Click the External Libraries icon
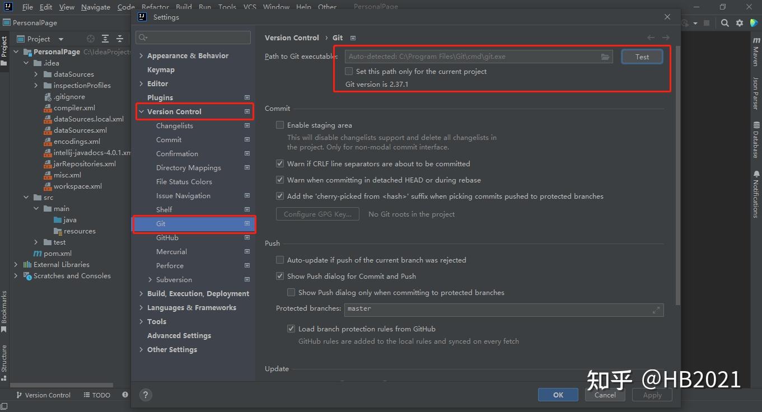The image size is (762, 412). coord(27,265)
